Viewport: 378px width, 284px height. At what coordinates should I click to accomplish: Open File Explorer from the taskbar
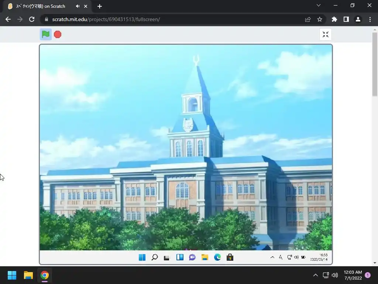point(28,275)
